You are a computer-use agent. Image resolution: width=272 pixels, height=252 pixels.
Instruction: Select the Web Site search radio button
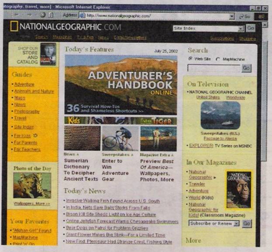click(x=190, y=59)
